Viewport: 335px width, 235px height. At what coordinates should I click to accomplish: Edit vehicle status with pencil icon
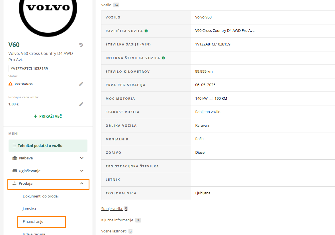pyautogui.click(x=81, y=84)
